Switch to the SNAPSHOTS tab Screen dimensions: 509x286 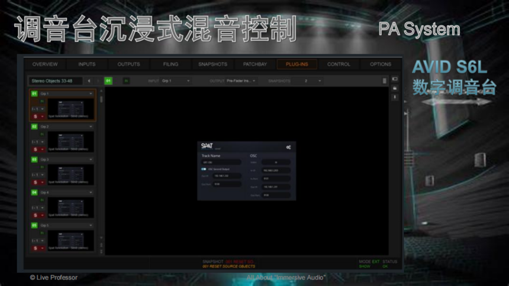pos(212,64)
